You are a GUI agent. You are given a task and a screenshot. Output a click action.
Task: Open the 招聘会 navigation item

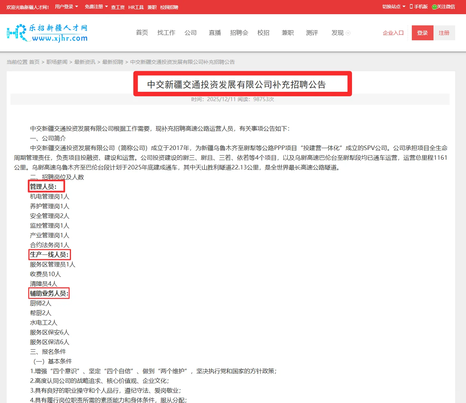point(239,33)
